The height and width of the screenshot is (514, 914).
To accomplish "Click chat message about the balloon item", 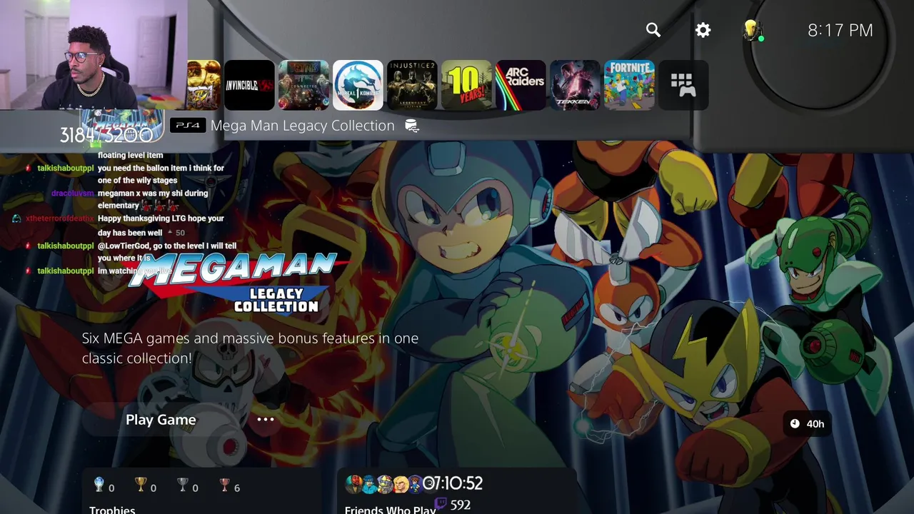I will pos(161,174).
